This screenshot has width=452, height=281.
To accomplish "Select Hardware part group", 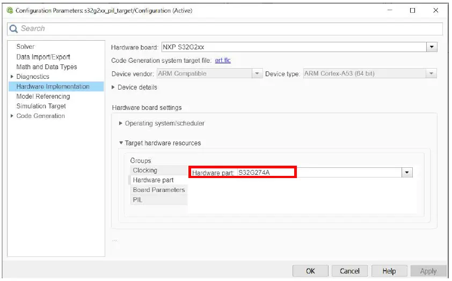I will tap(158, 180).
